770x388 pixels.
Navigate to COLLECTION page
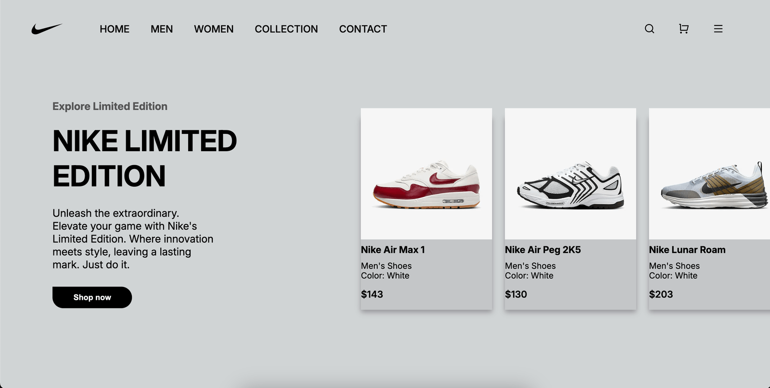pyautogui.click(x=286, y=29)
